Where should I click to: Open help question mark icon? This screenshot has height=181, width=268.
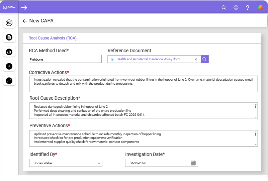[248, 7]
